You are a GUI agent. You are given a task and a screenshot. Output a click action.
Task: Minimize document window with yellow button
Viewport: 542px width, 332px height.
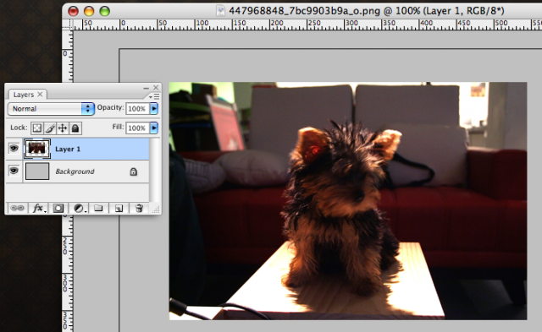click(89, 11)
